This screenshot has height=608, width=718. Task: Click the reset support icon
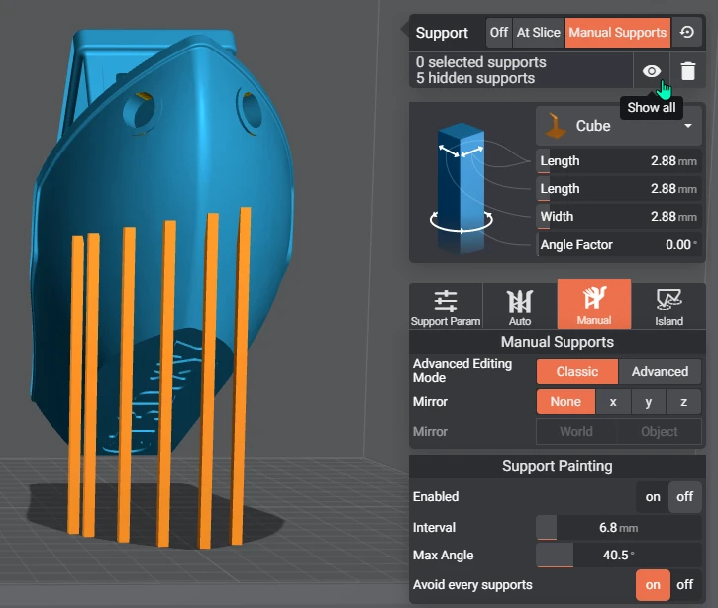pos(687,32)
